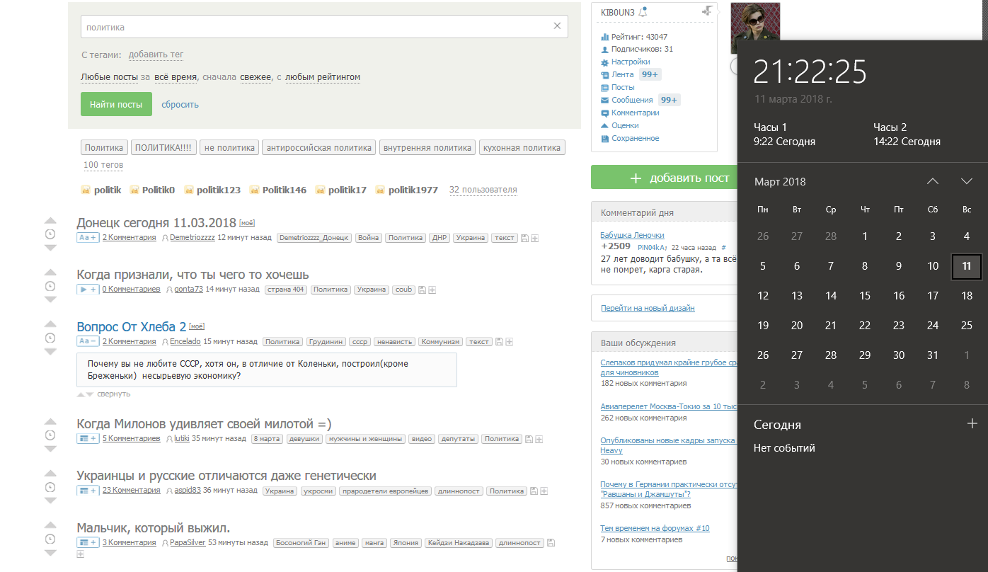This screenshot has width=988, height=572.
Task: Click the add-tag plus icon on the coub post
Action: pyautogui.click(x=432, y=290)
